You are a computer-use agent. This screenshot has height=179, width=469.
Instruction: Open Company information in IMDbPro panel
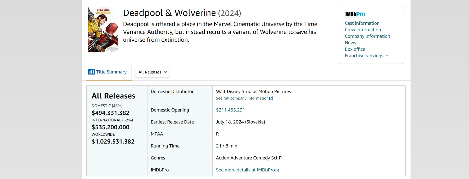pyautogui.click(x=367, y=36)
